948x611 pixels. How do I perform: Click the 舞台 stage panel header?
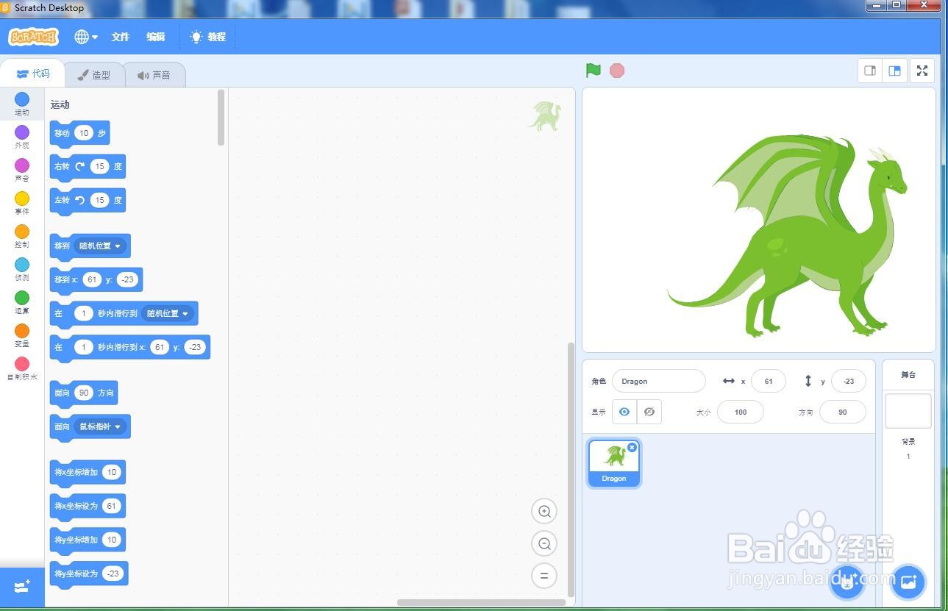coord(908,375)
